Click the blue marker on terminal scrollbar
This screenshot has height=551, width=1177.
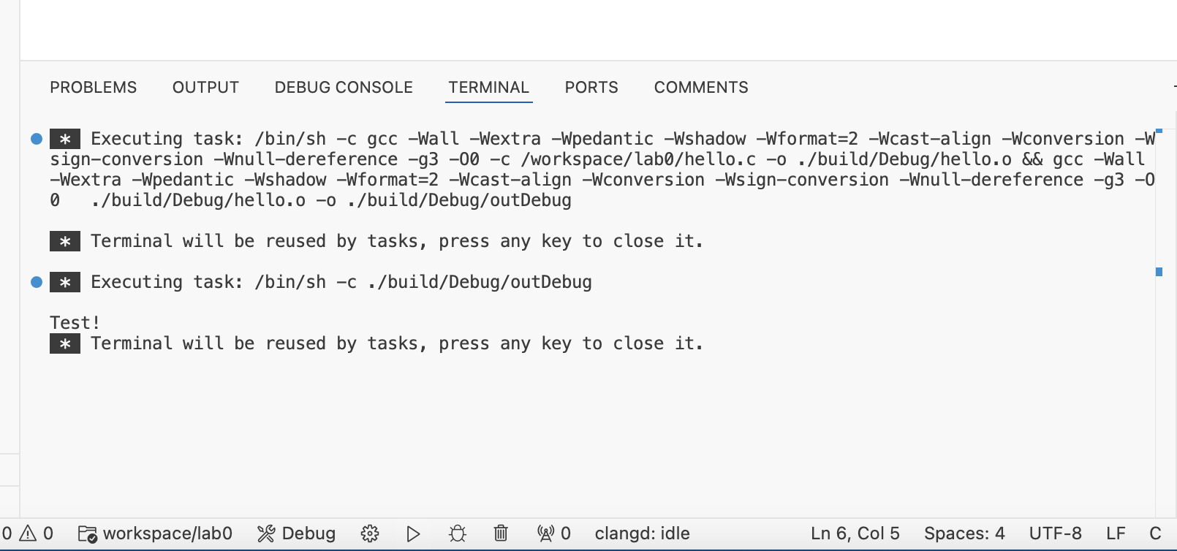pyautogui.click(x=1159, y=272)
